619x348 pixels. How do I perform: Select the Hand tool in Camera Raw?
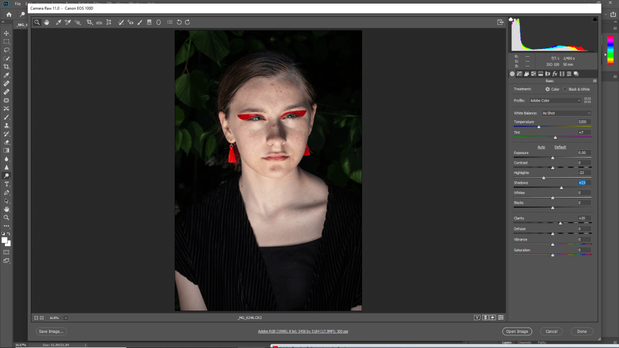[x=47, y=22]
